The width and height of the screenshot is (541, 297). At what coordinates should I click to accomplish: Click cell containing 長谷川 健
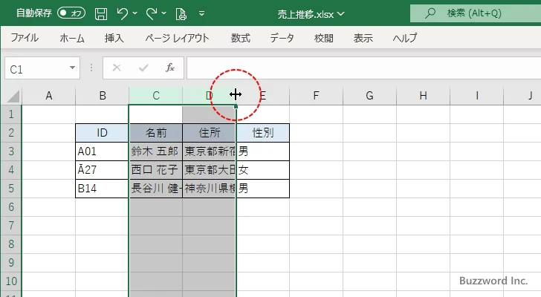[x=155, y=189]
